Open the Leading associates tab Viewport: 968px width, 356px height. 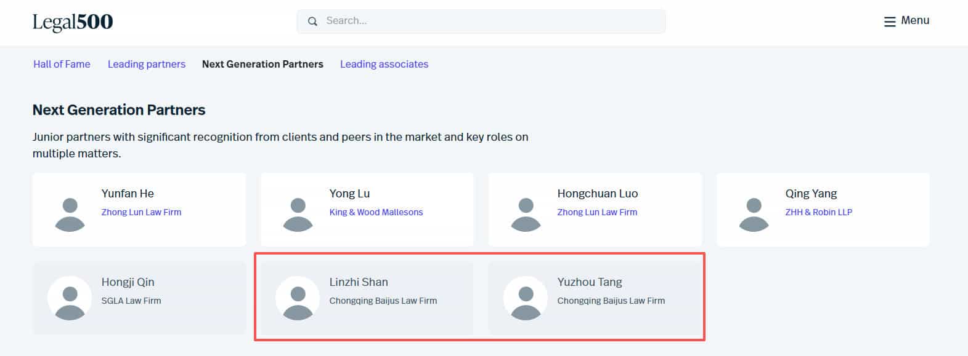(384, 64)
